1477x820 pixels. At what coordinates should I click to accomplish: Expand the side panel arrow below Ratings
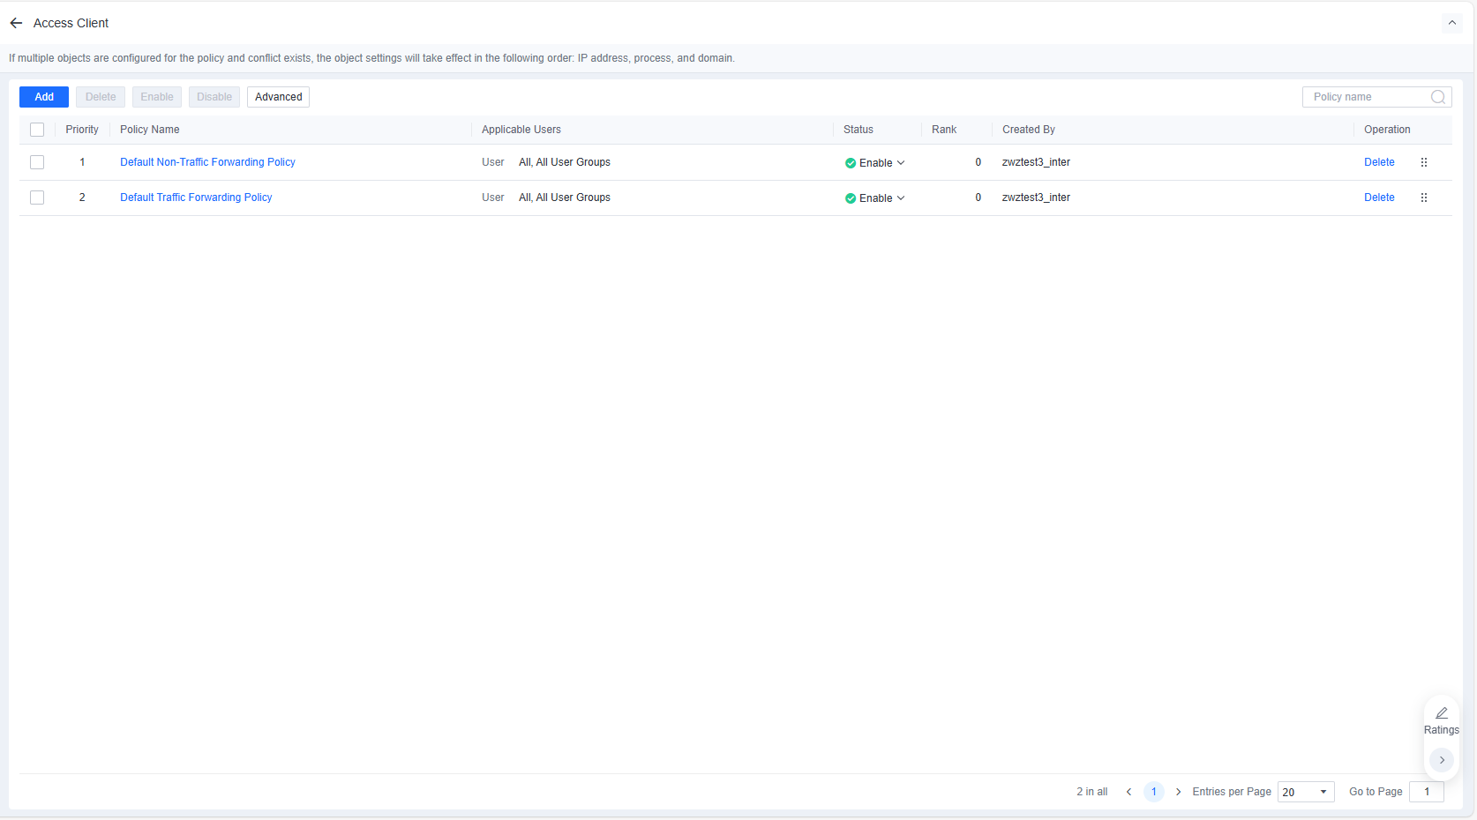pos(1442,760)
